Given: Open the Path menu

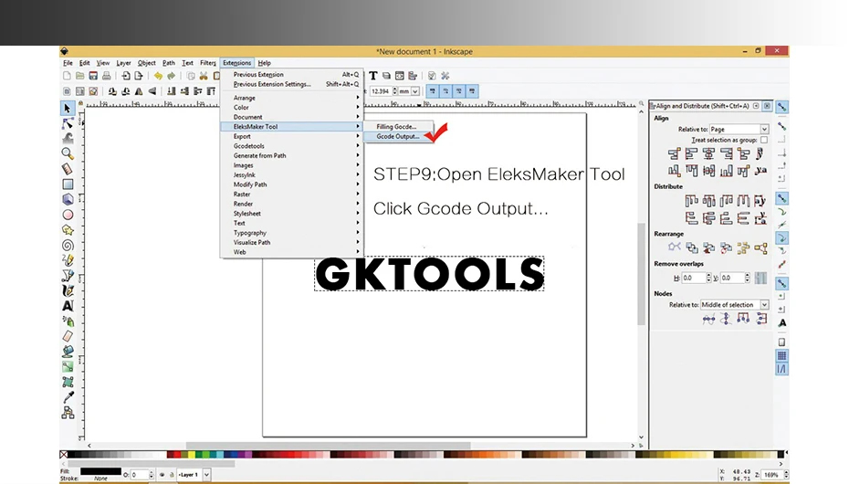Looking at the screenshot, I should pyautogui.click(x=168, y=63).
